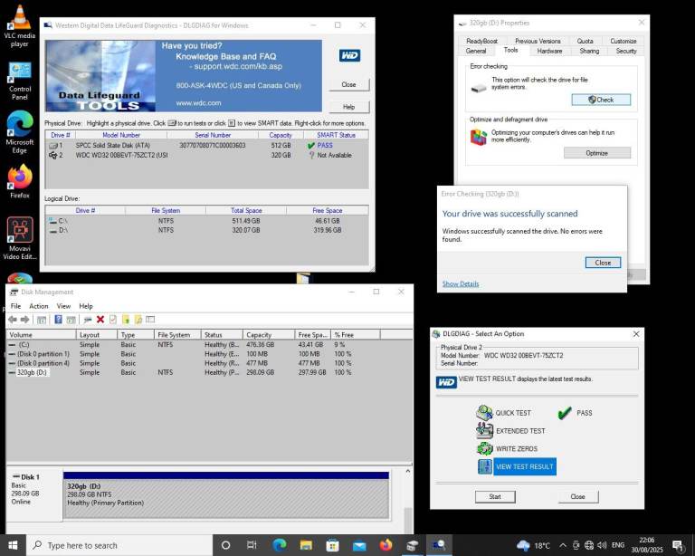Click the Disk Management help toolbar icon

click(58, 320)
